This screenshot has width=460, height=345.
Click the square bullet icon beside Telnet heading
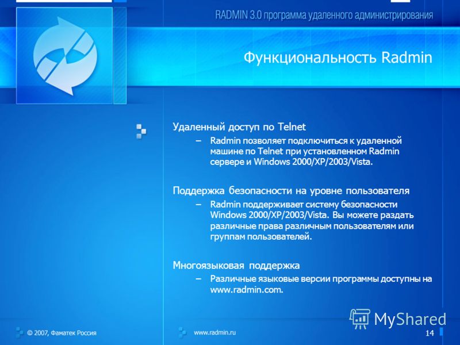coord(141,132)
